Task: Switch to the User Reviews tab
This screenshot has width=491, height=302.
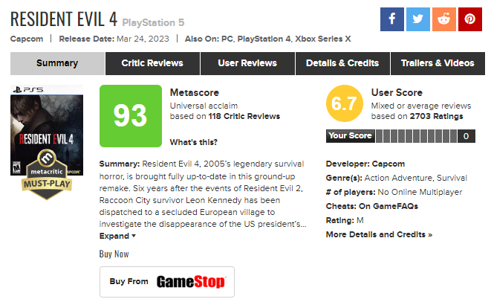Action: (247, 63)
